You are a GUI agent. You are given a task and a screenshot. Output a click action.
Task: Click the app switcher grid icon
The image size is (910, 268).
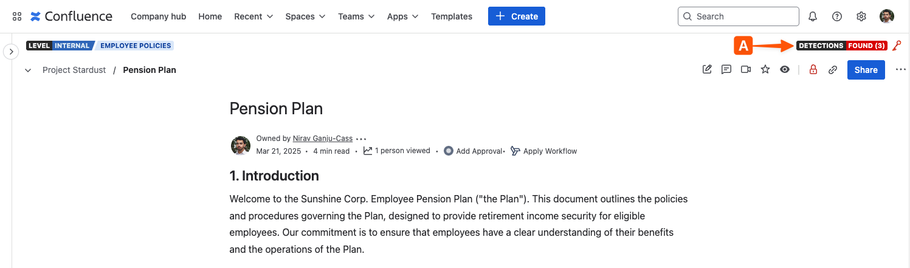pyautogui.click(x=17, y=16)
